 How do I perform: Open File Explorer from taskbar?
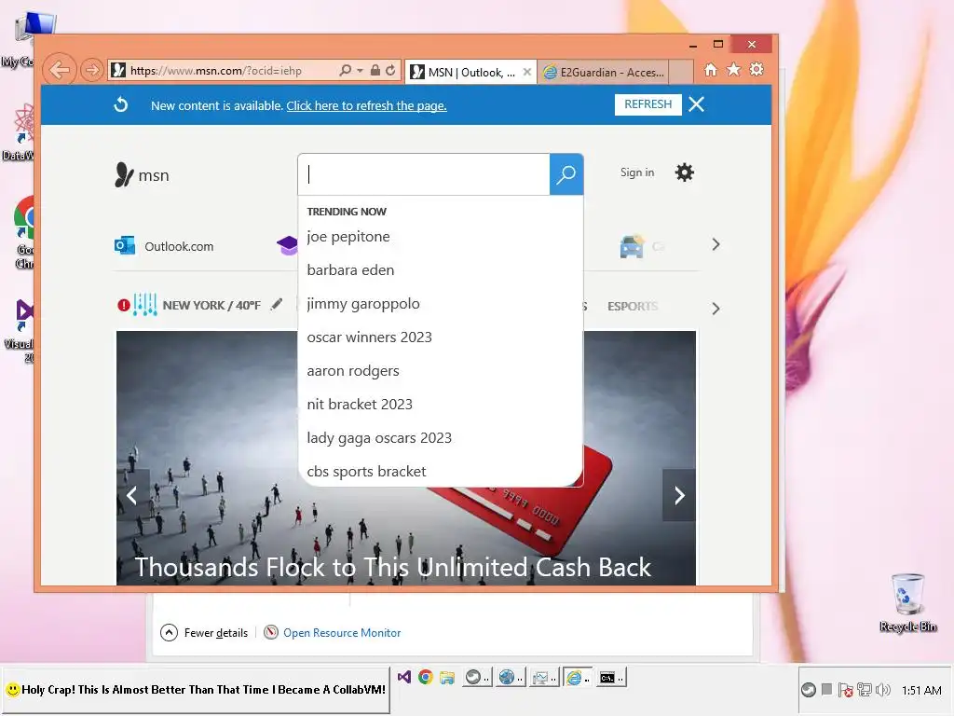[x=447, y=677]
